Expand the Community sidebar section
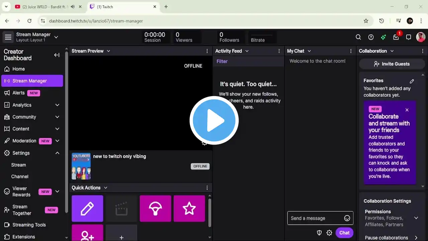428x241 pixels. coord(57,117)
